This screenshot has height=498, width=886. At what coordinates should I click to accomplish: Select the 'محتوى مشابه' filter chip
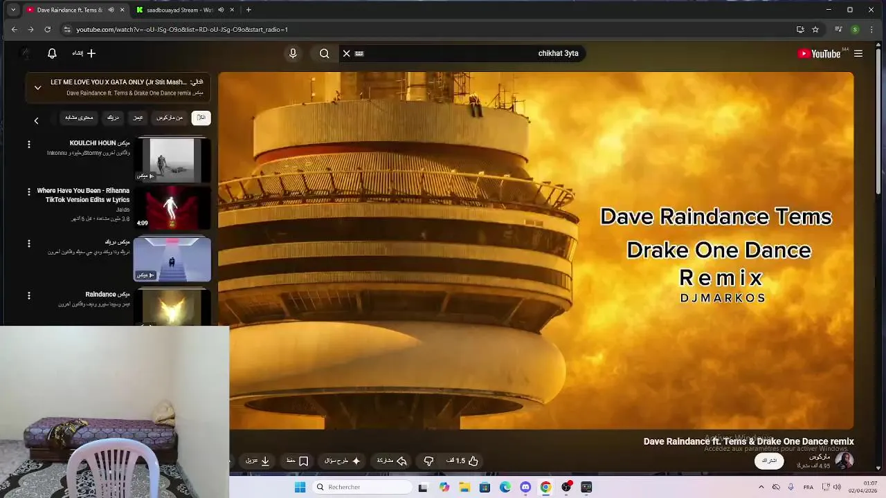(x=79, y=118)
